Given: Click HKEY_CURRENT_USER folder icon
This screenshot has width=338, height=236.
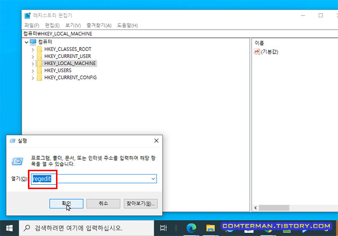Looking at the screenshot, I should [x=39, y=57].
